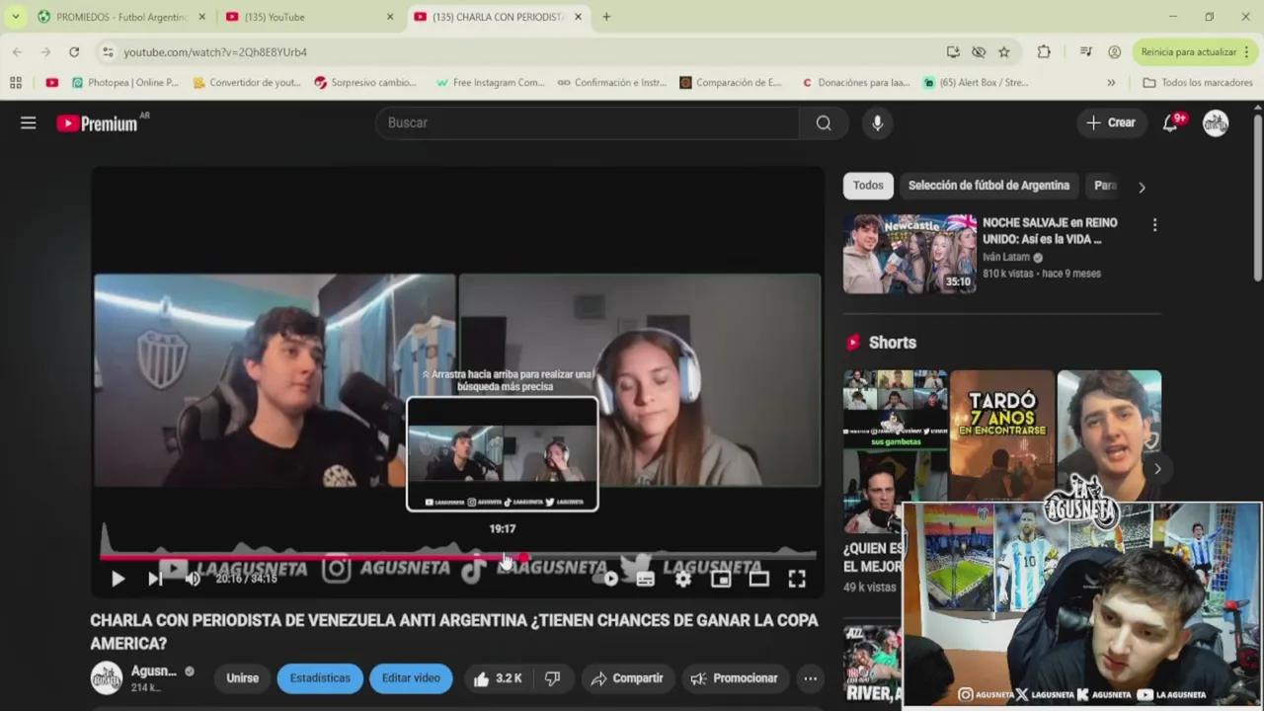This screenshot has height=711, width=1264.
Task: Dislike the video
Action: (553, 678)
